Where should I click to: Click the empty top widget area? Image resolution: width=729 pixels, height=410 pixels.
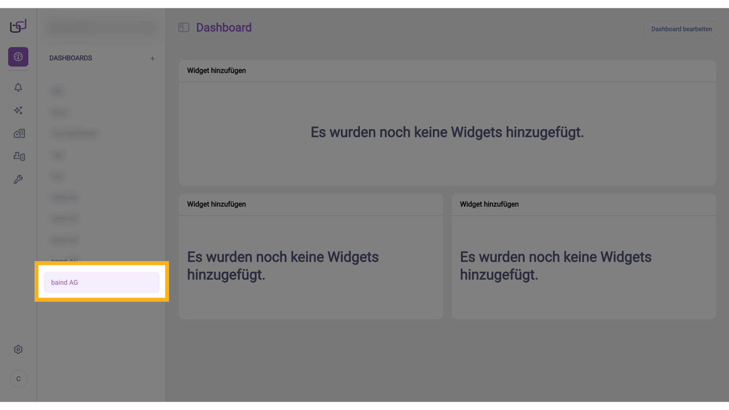pyautogui.click(x=447, y=132)
